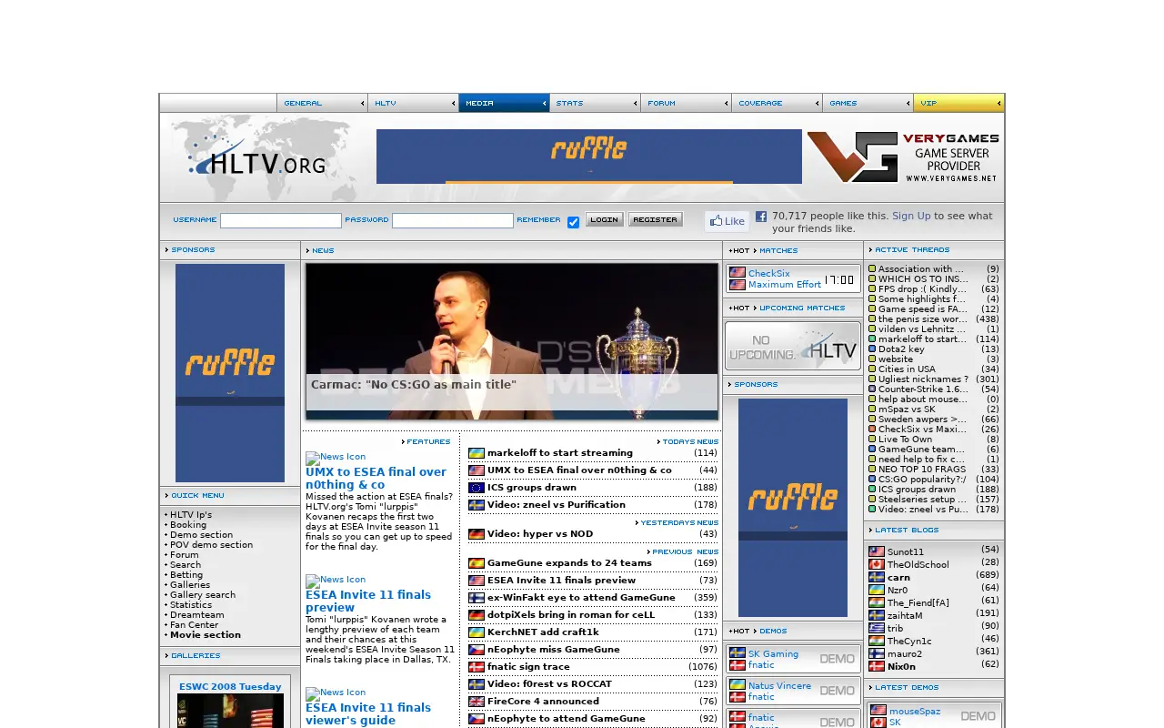Open the HLTV navigation menu
1164x728 pixels.
click(x=414, y=103)
